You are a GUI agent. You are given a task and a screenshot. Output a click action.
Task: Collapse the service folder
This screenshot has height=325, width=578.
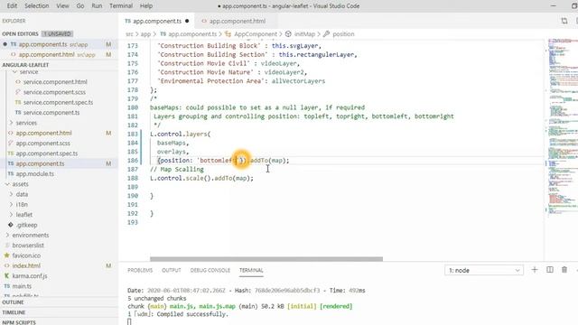(29, 72)
